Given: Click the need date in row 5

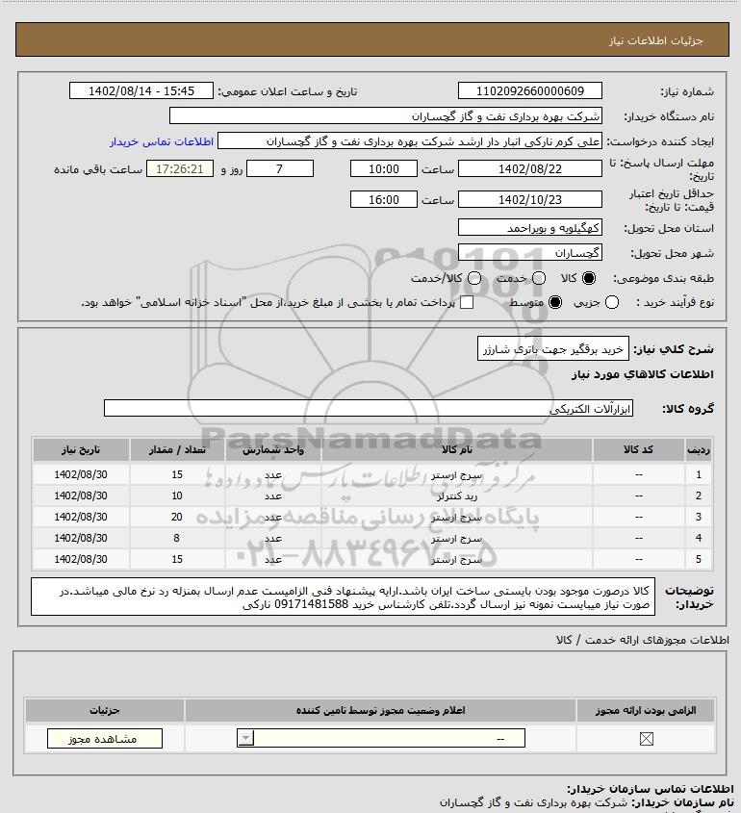Looking at the screenshot, I should 81,559.
